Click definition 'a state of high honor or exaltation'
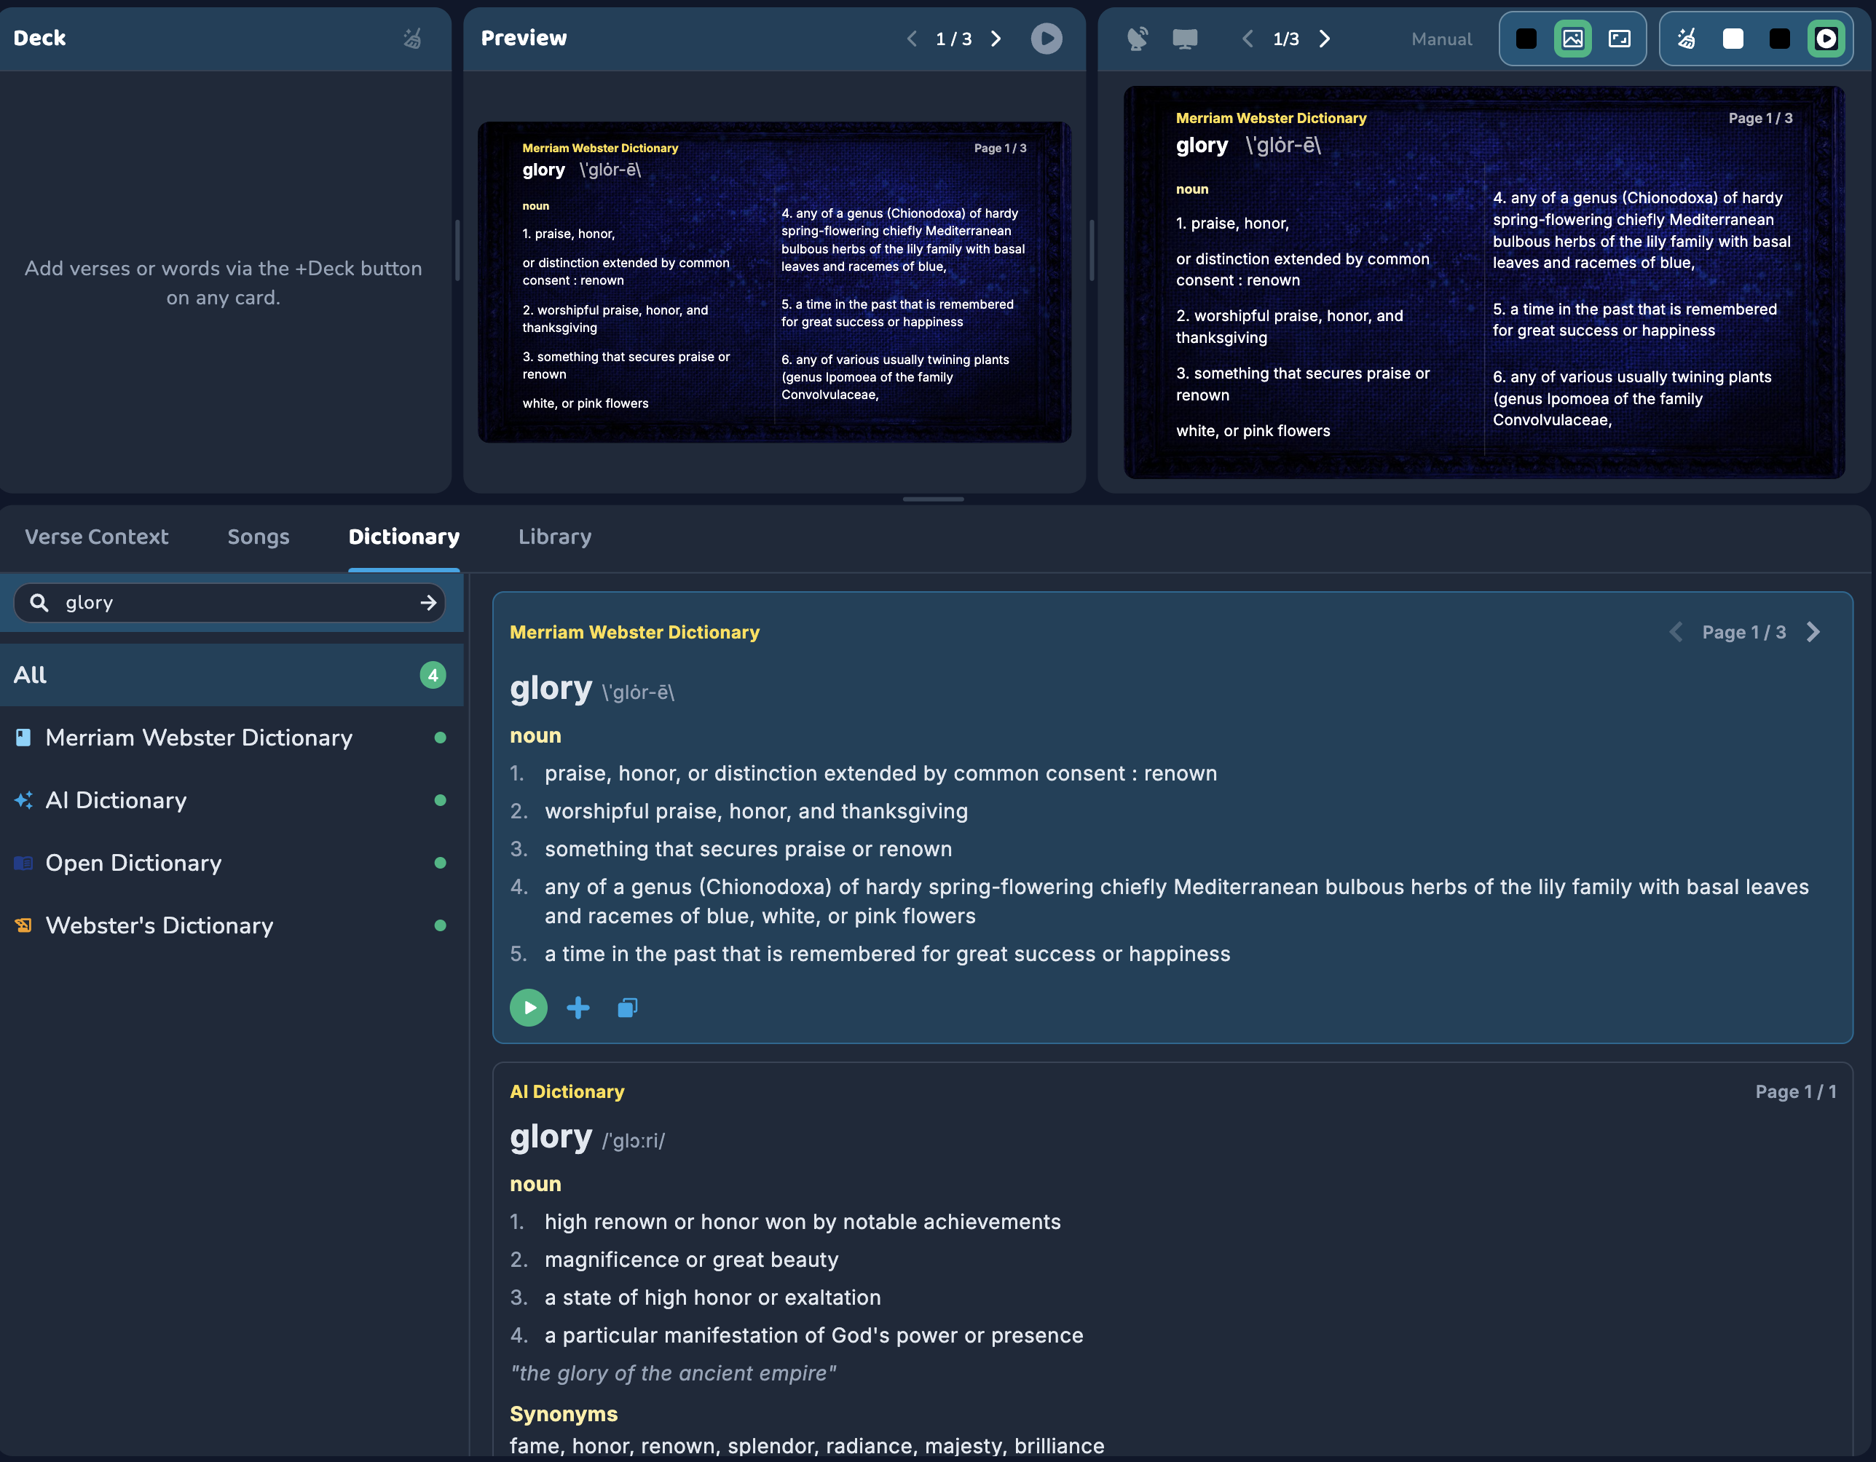This screenshot has width=1876, height=1462. click(713, 1298)
